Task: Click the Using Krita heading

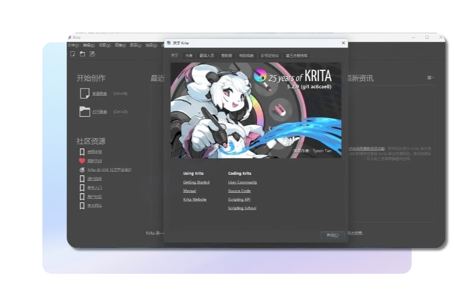Action: tap(193, 173)
